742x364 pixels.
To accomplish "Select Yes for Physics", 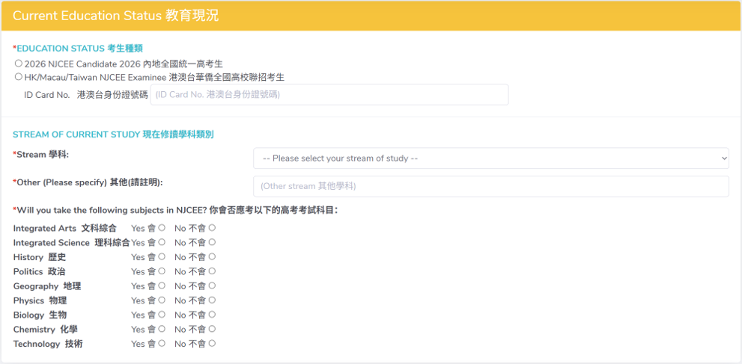I will [162, 300].
